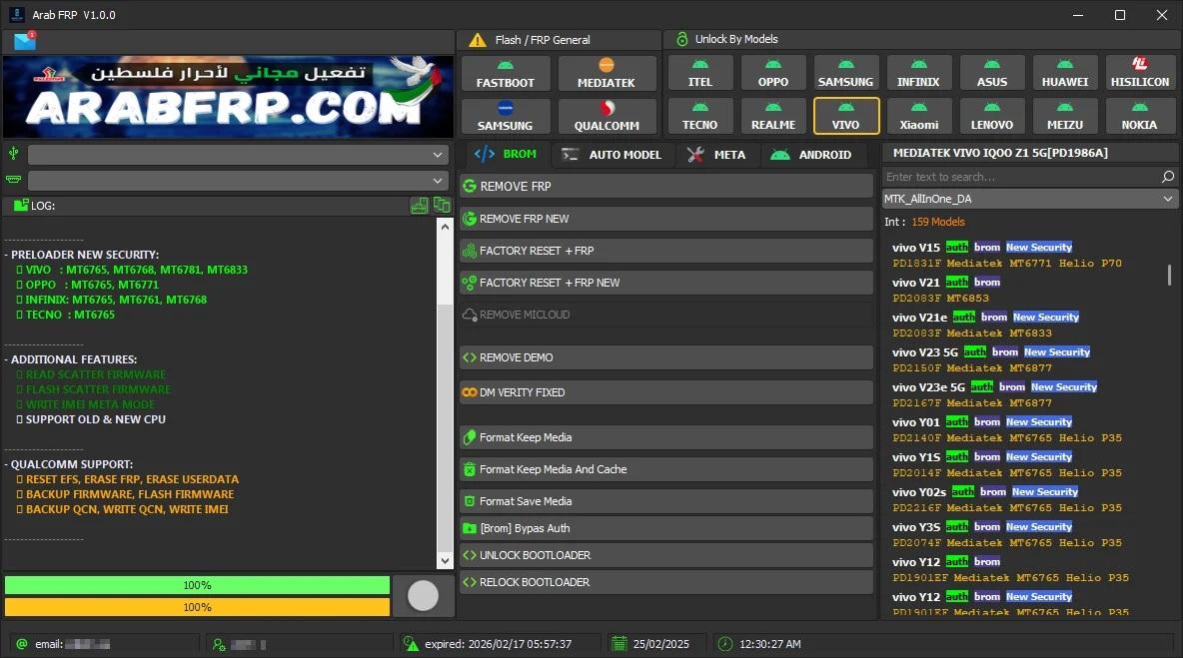The width and height of the screenshot is (1183, 658).
Task: Open the ANDROID tab
Action: coord(812,155)
